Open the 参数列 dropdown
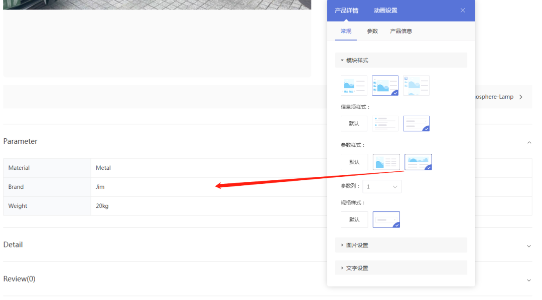This screenshot has width=542, height=300. click(382, 186)
